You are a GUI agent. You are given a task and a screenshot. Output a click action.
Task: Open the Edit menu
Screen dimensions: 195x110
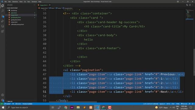[9, 2]
